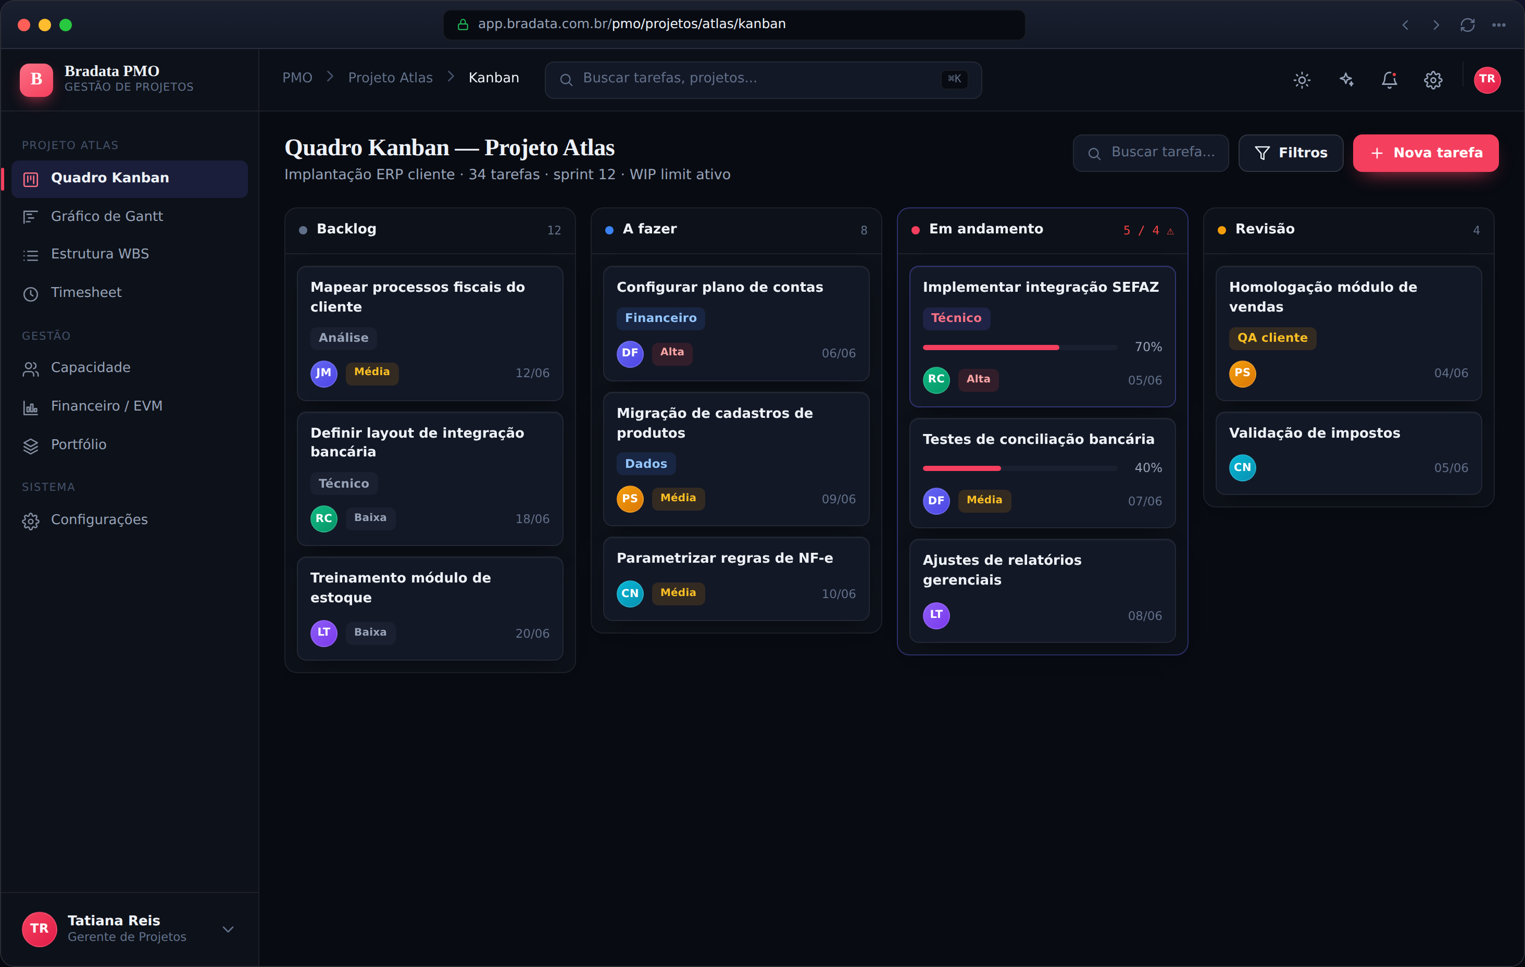Click RC avatar on Definir layout card
This screenshot has height=967, width=1525.
click(x=323, y=519)
